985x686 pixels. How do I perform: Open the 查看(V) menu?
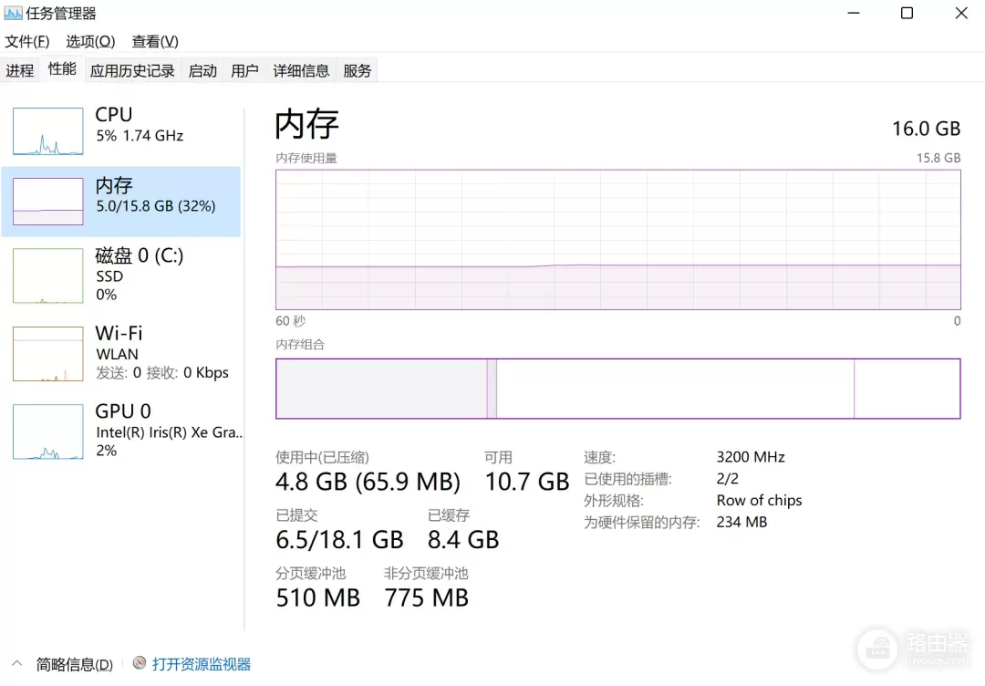[x=155, y=42]
